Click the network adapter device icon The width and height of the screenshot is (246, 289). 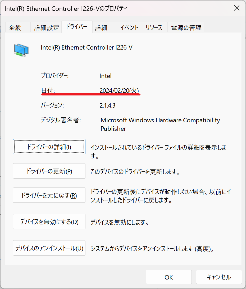click(21, 50)
